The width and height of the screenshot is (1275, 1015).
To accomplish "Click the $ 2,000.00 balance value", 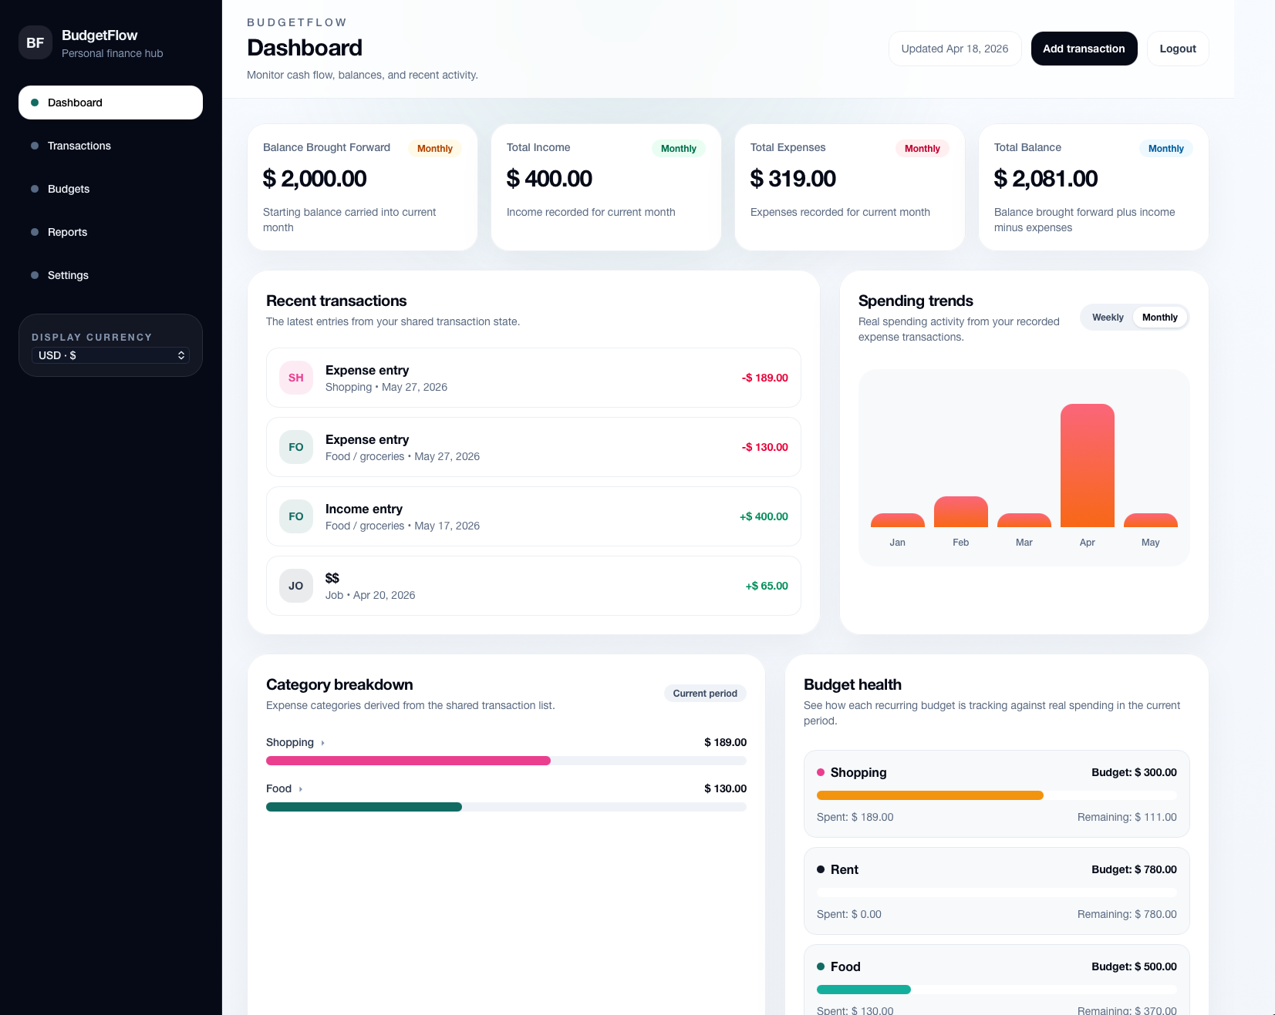I will pos(315,179).
